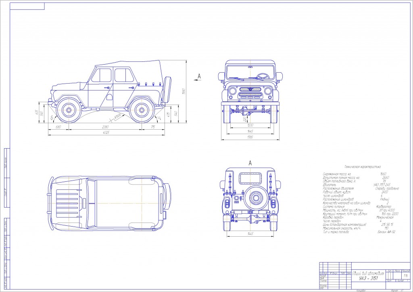Screen dimensions: 413x292
Task: Click the "УАЗ - 3151" title block text
Action: coord(368,278)
